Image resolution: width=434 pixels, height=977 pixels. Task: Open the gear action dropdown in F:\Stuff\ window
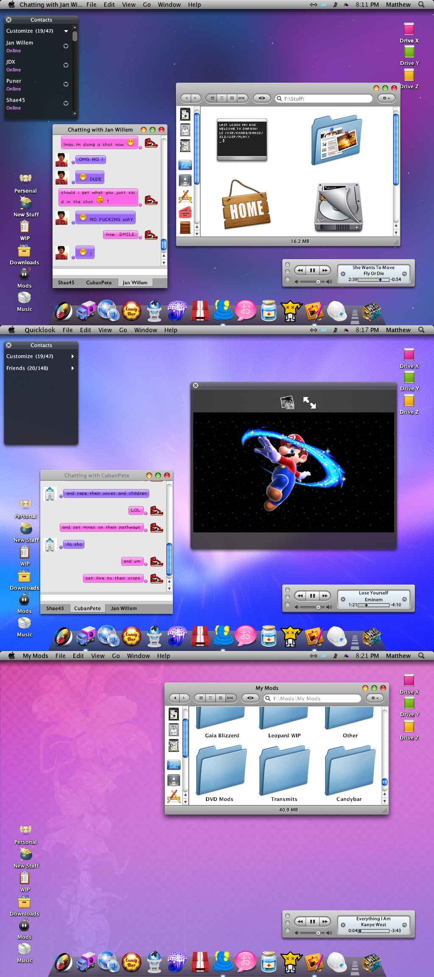click(x=386, y=98)
